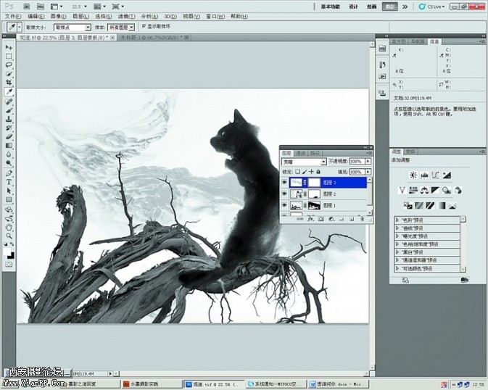Screen dimensions: 488x390
Task: Select the Dodge tool
Action: (9, 163)
